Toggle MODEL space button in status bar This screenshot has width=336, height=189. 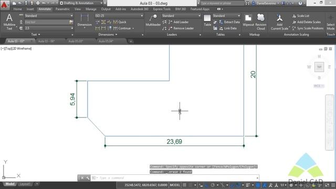click(175, 185)
